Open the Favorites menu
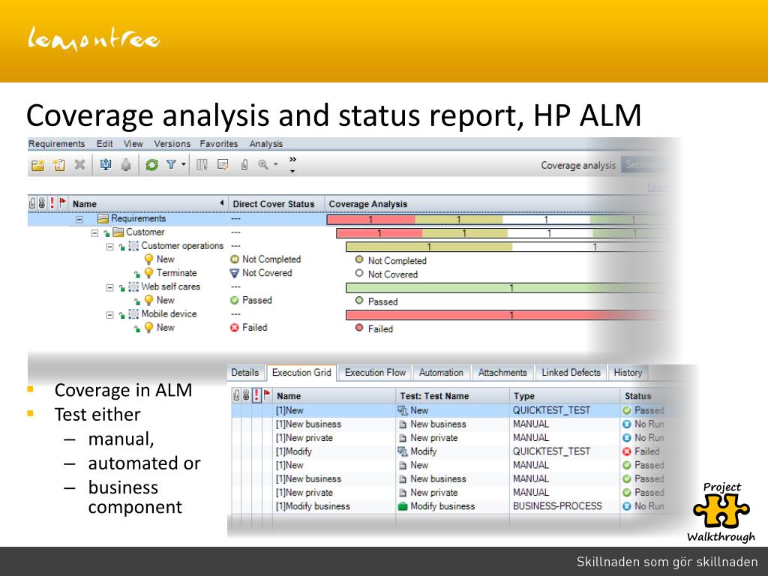Viewport: 768px width, 576px height. 219,143
